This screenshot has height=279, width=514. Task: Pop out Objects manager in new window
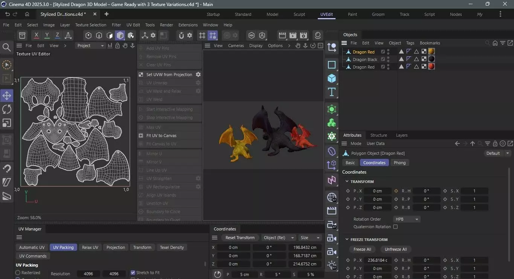(x=510, y=43)
